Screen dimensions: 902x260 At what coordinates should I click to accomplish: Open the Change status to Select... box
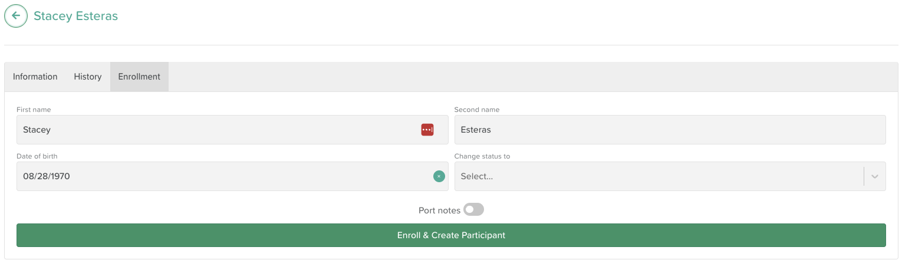[670, 176]
